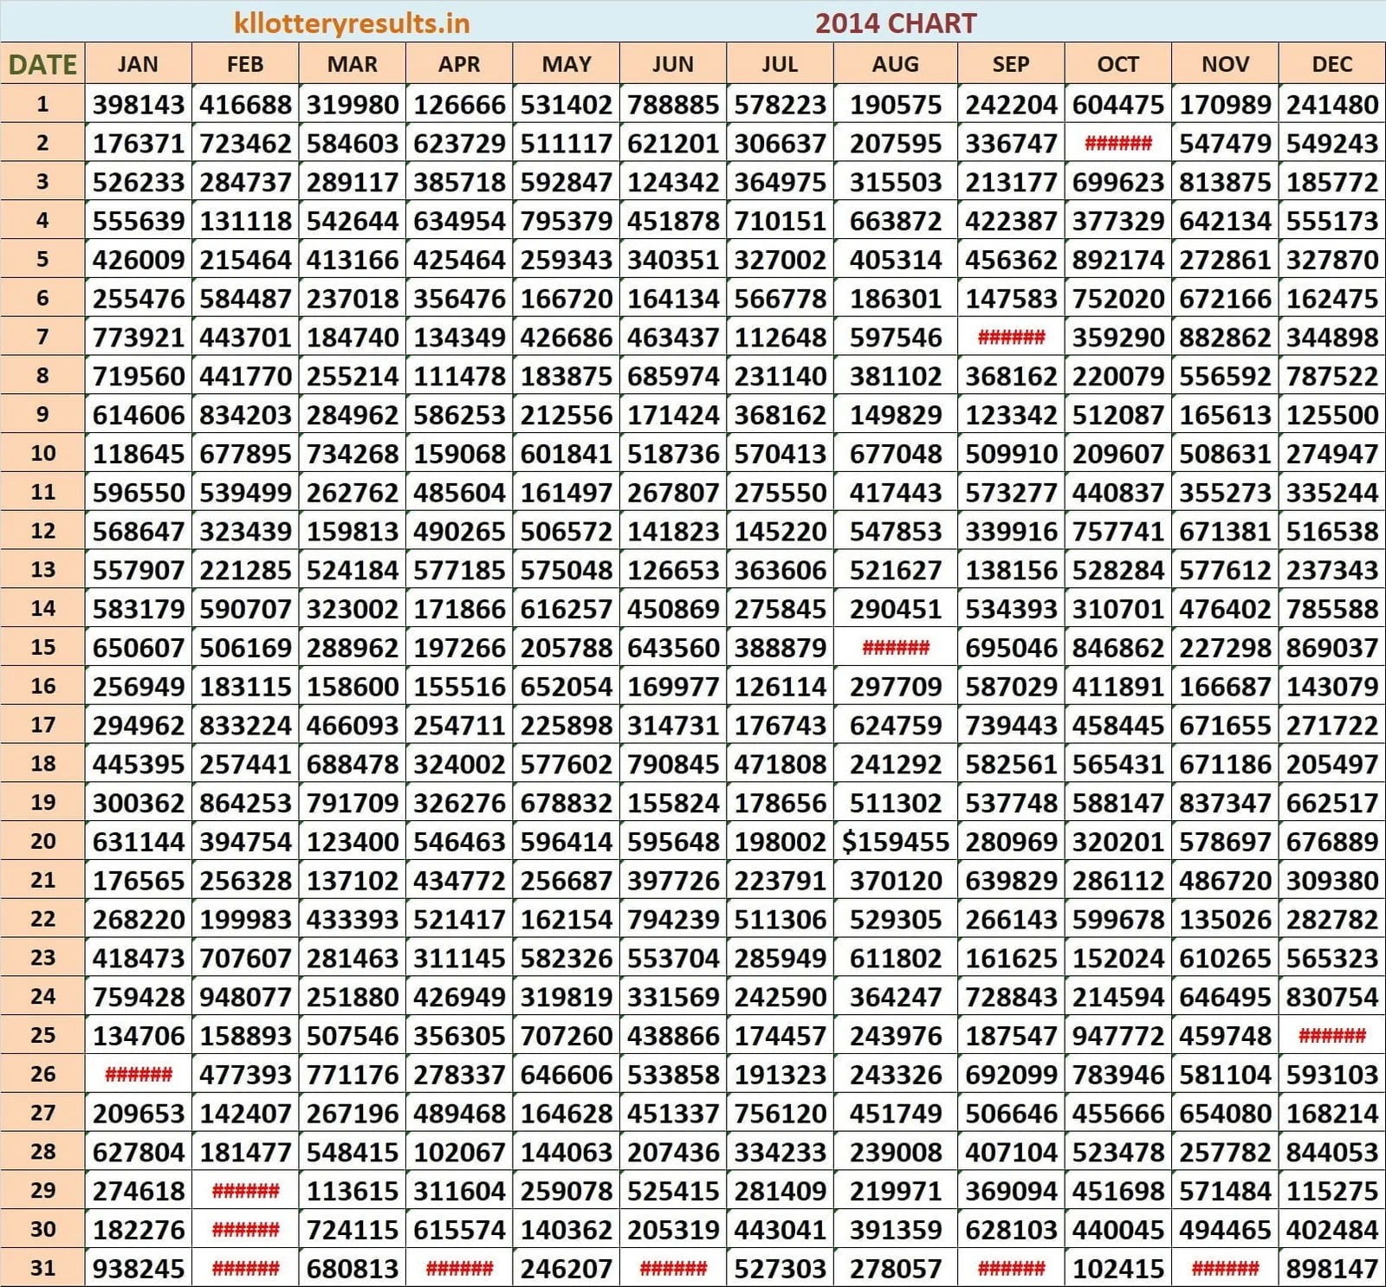Click date row number 15

(42, 647)
